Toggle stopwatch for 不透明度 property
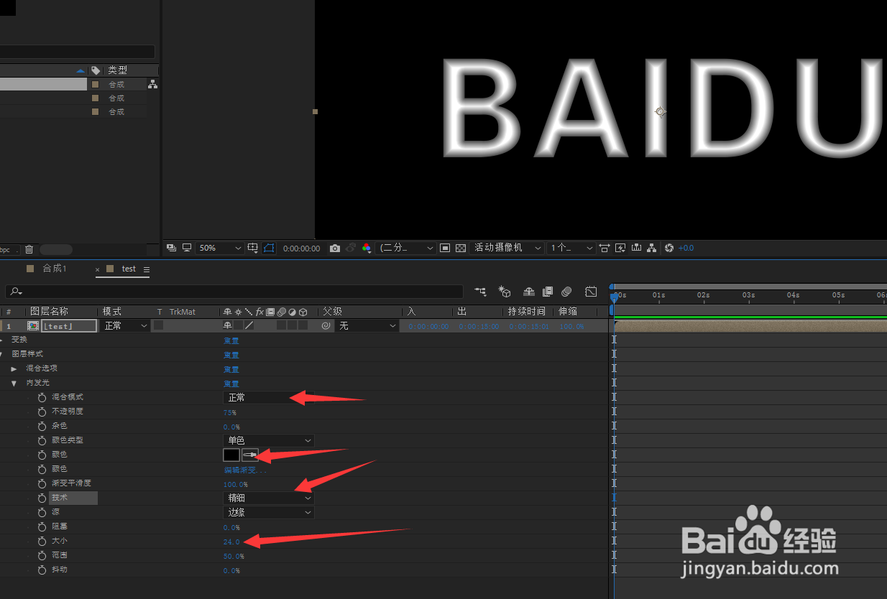The height and width of the screenshot is (599, 887). tap(42, 412)
